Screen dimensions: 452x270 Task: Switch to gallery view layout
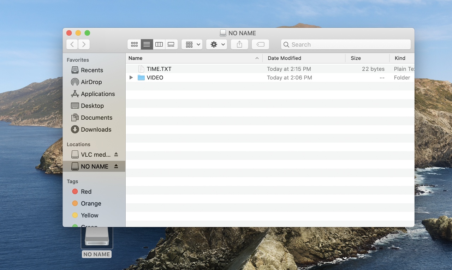(x=171, y=44)
